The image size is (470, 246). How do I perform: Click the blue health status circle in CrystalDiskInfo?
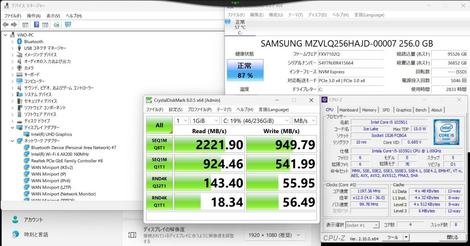(x=228, y=22)
